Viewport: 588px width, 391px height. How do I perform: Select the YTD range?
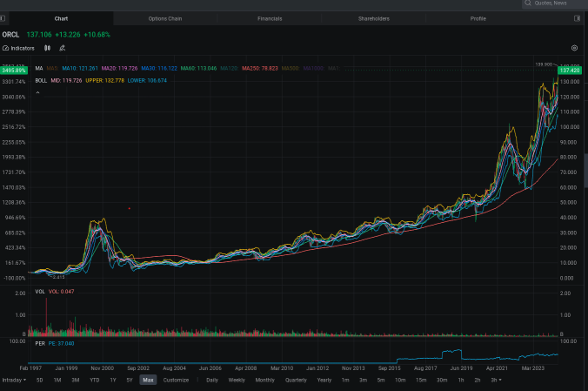click(95, 380)
